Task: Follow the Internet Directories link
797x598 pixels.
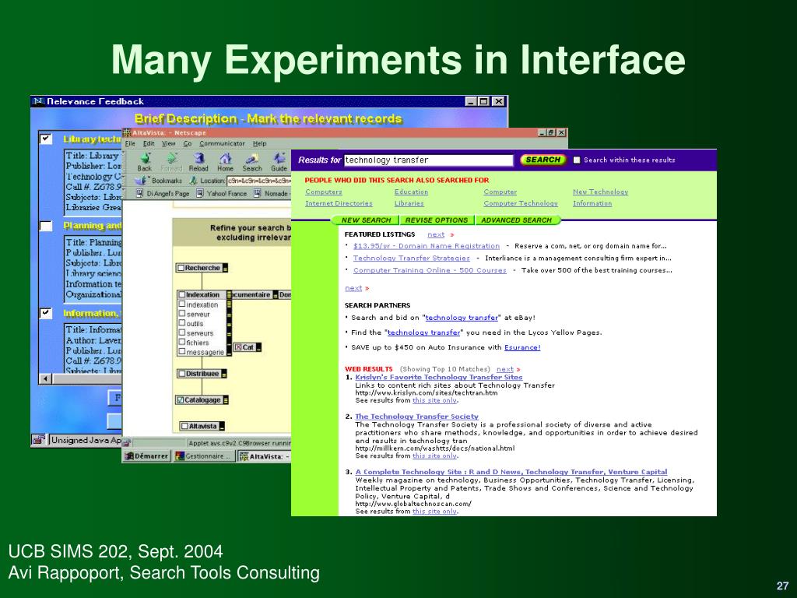Action: (x=339, y=203)
